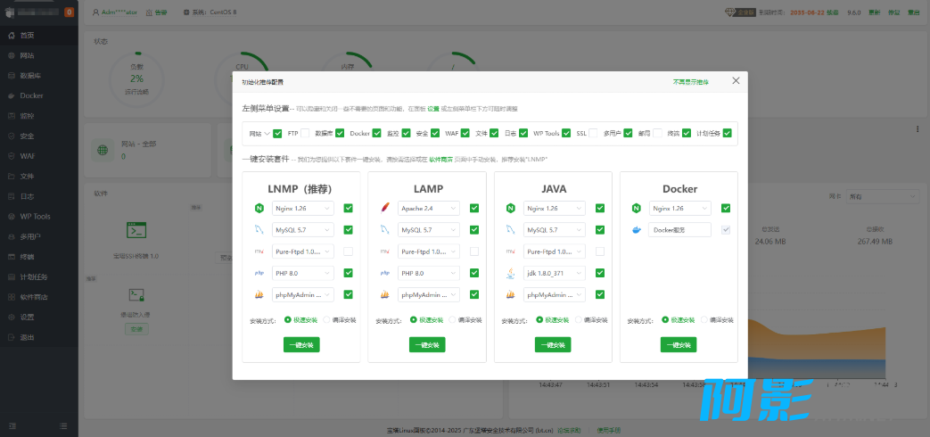930x437 pixels.
Task: Open the 设置 gear sidebar icon
Action: [12, 317]
